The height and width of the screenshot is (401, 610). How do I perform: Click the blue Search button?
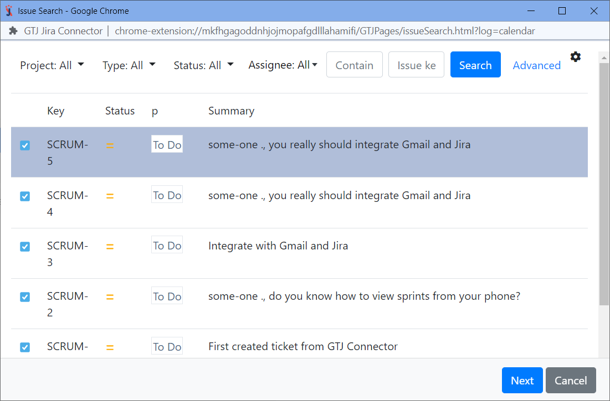point(475,65)
